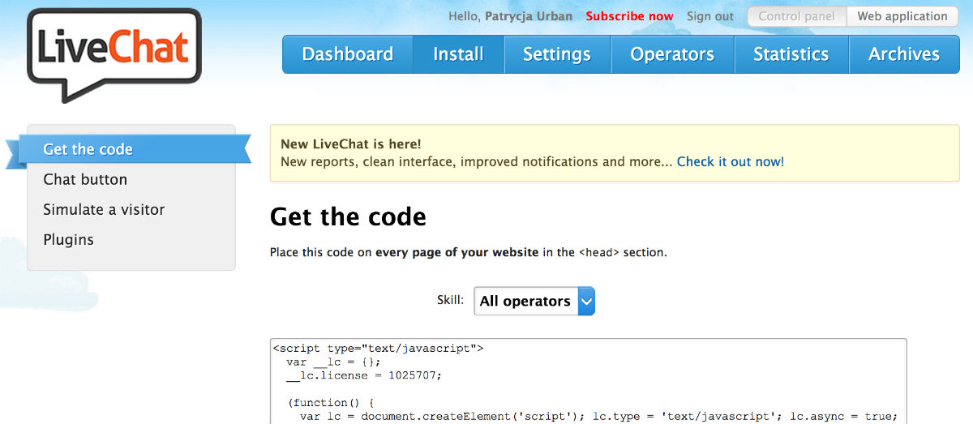
Task: Click the New LiveChat is here! notice title
Action: [x=351, y=144]
